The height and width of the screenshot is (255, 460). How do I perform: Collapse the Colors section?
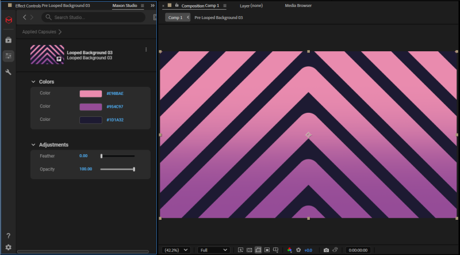[x=33, y=82]
